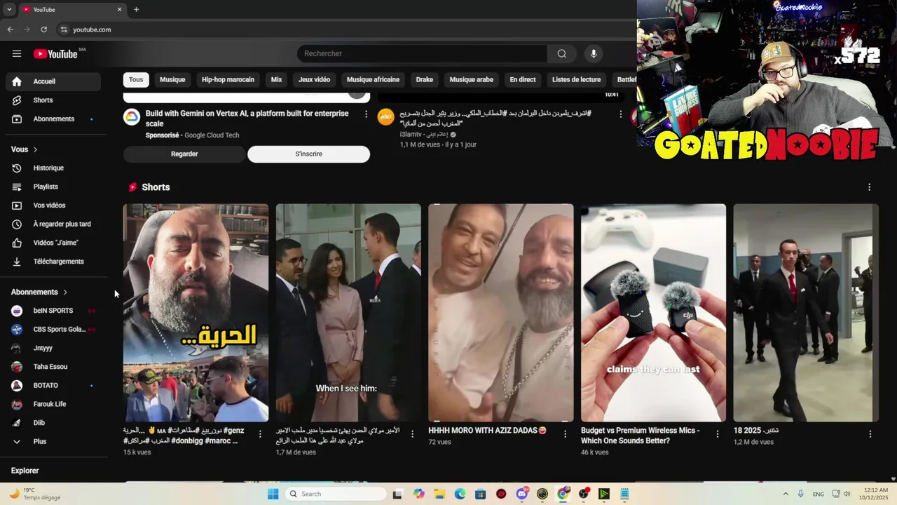Screen dimensions: 897x505
Task: Open File Explorer from the taskbar
Action: (439, 494)
